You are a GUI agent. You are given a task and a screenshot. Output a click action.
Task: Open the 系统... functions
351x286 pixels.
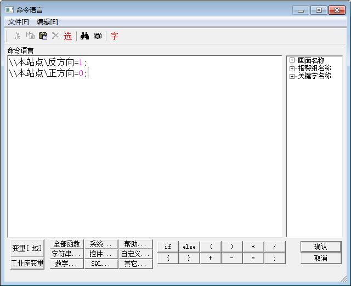click(x=101, y=244)
